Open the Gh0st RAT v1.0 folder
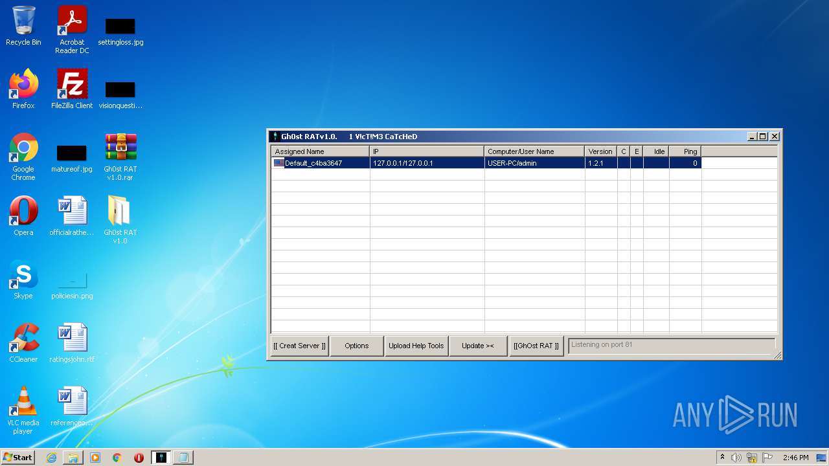The image size is (829, 466). (x=120, y=220)
